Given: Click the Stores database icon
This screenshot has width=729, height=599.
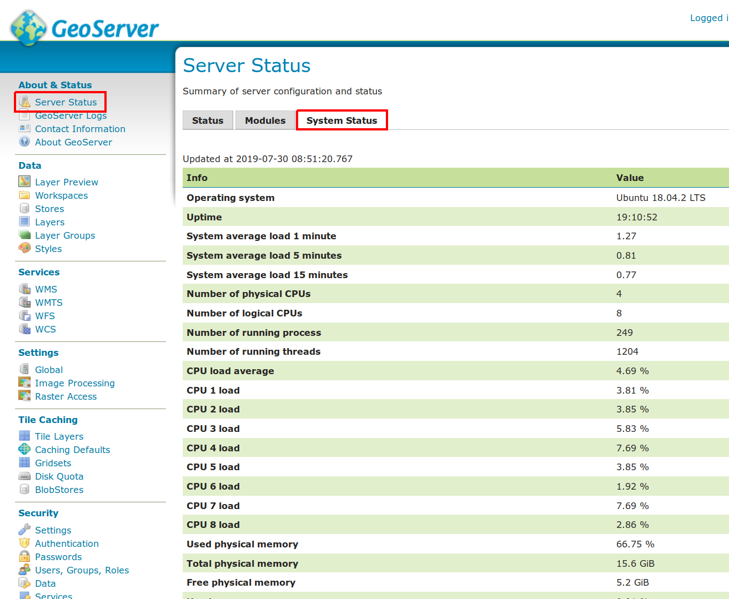Looking at the screenshot, I should [24, 208].
